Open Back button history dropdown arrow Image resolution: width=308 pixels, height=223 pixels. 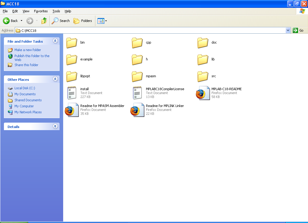click(x=22, y=21)
